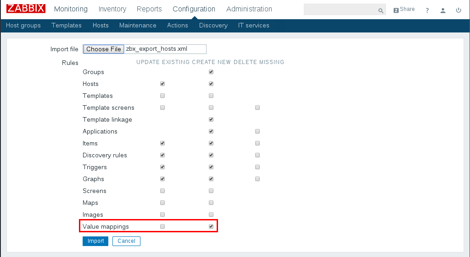Uncheck Graphs create new checkbox

(211, 179)
